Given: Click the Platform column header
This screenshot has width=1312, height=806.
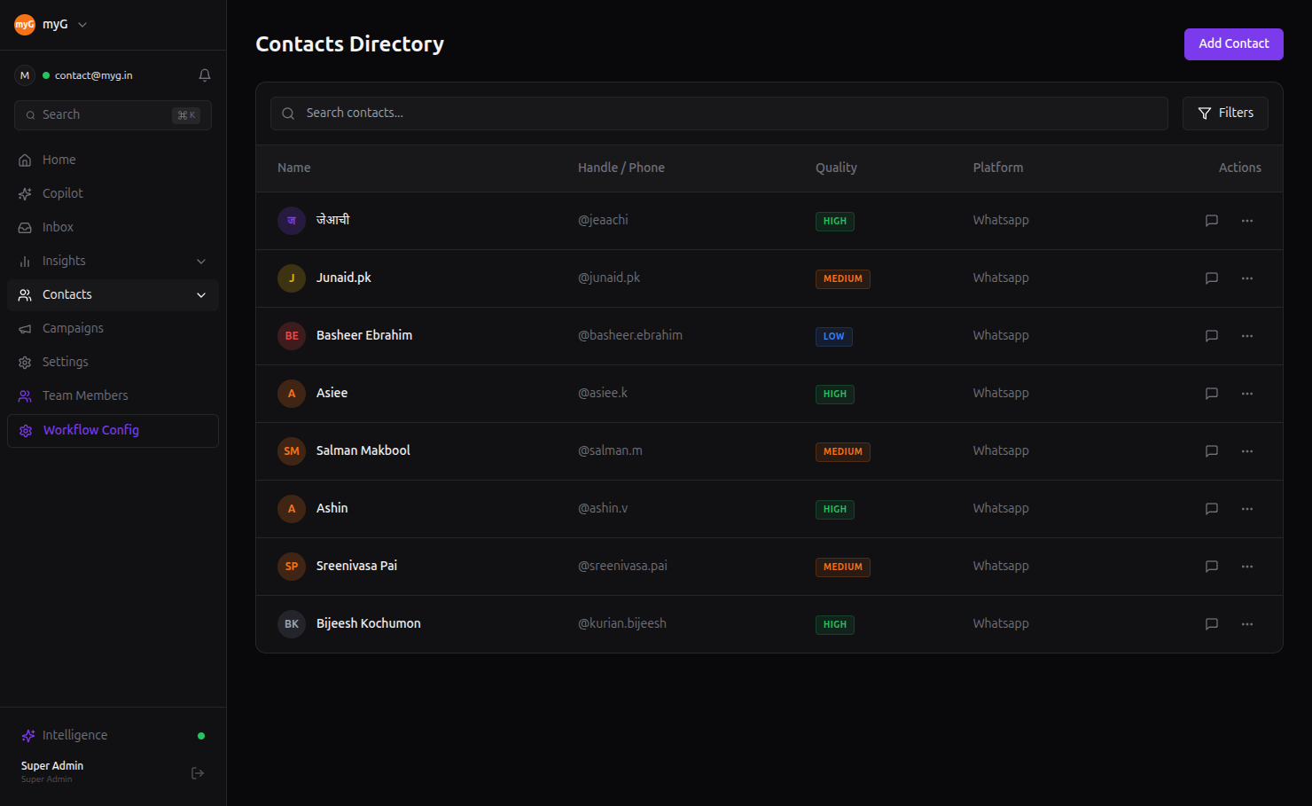Looking at the screenshot, I should (x=998, y=168).
